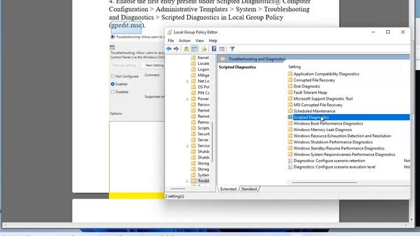Click the horizontal scrollbar of settings list
This screenshot has height=236, width=420.
[324, 182]
